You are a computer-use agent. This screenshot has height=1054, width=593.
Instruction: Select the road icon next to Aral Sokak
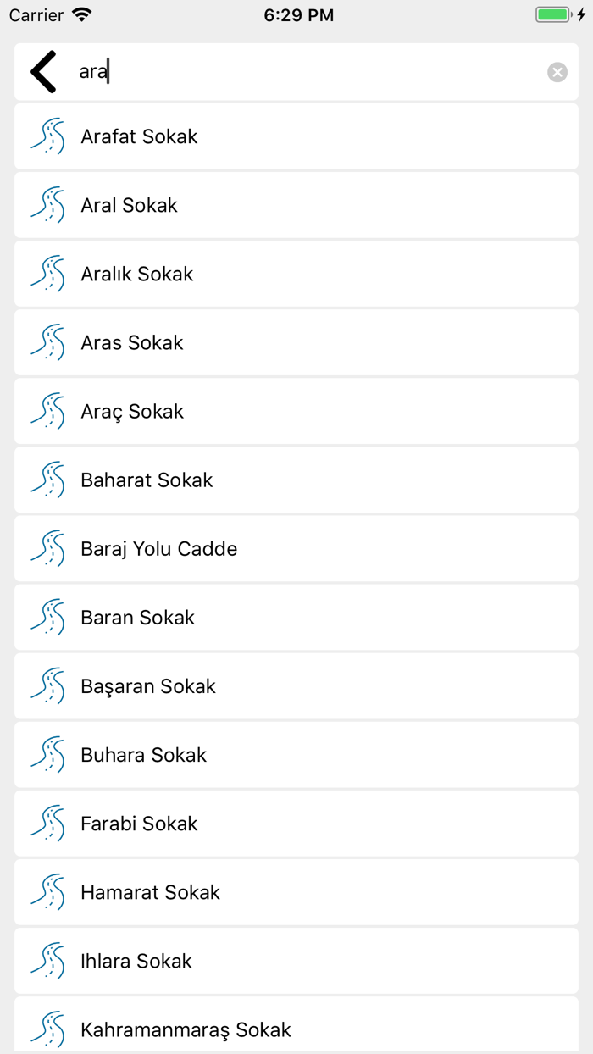tap(48, 205)
